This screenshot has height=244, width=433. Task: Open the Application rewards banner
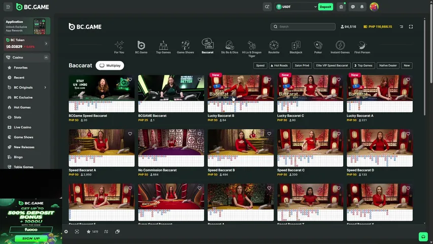tap(27, 26)
